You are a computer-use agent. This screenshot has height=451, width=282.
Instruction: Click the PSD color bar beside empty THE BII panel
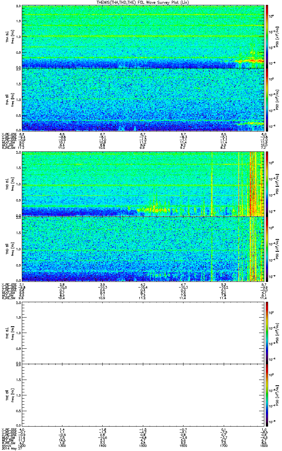267,395
